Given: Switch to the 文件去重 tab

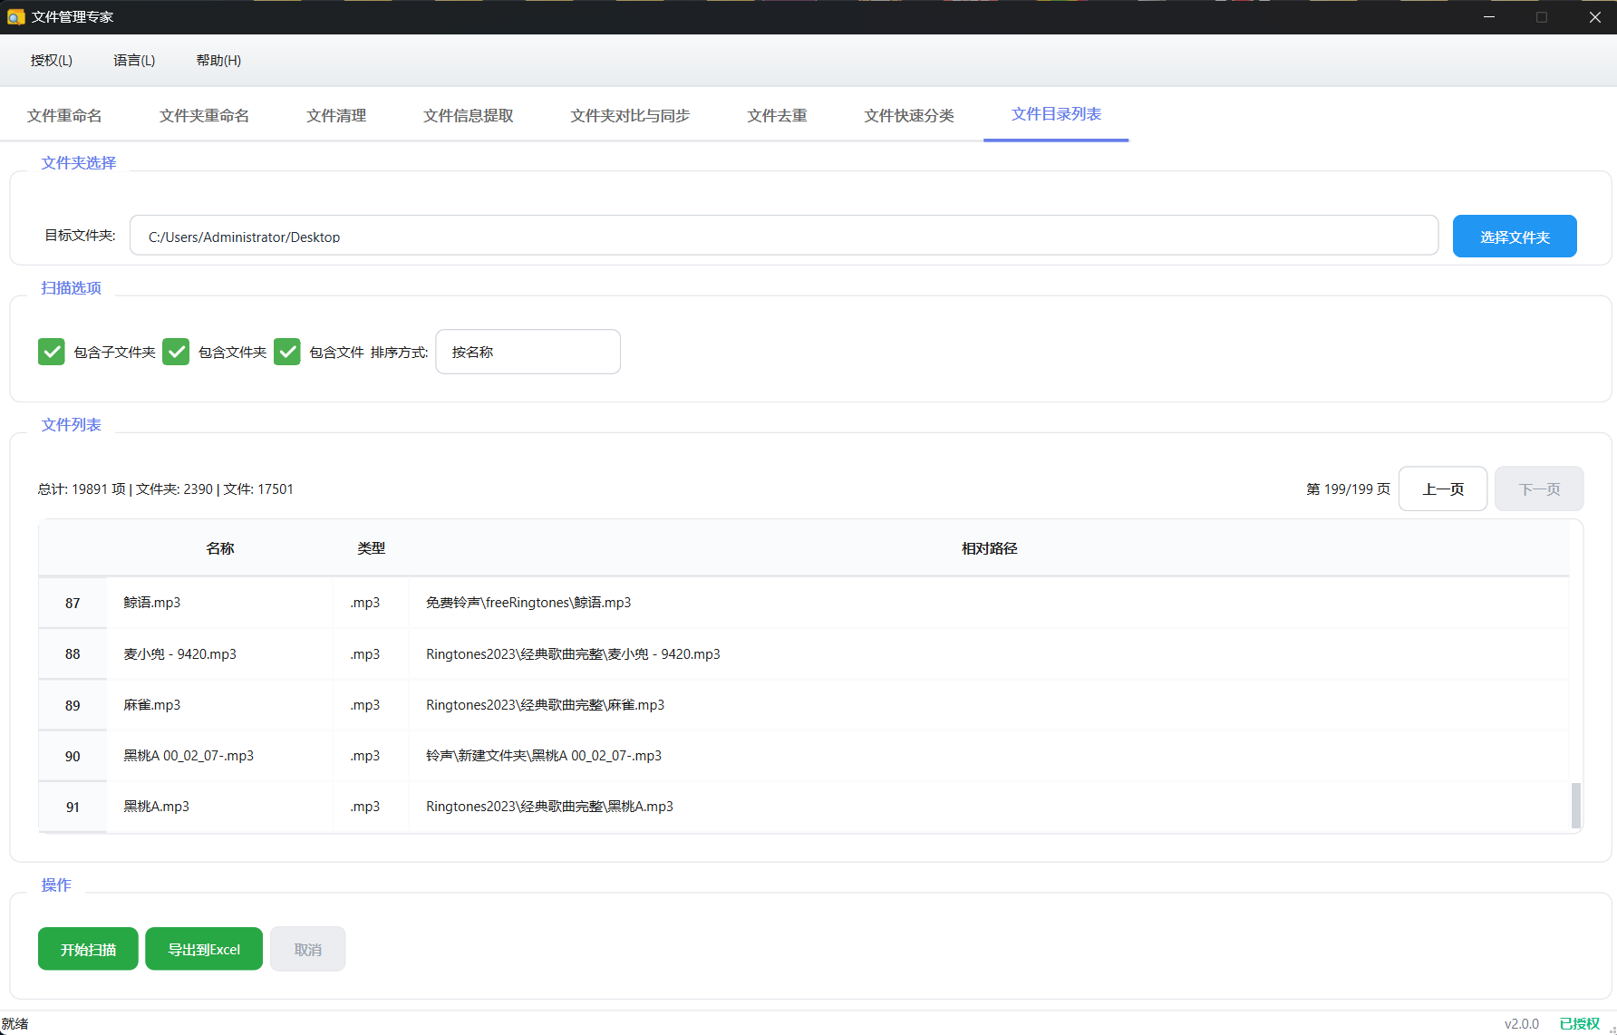Looking at the screenshot, I should [777, 116].
